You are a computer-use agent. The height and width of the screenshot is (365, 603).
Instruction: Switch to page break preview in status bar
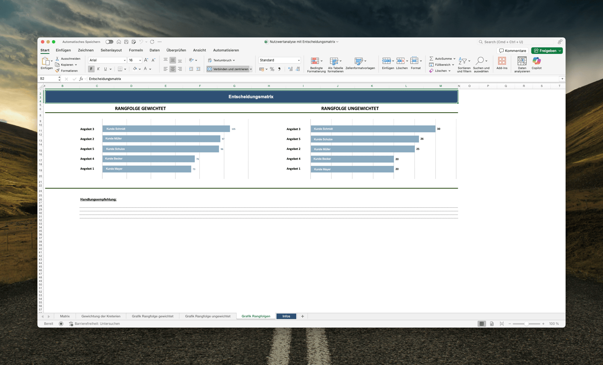[x=502, y=324]
